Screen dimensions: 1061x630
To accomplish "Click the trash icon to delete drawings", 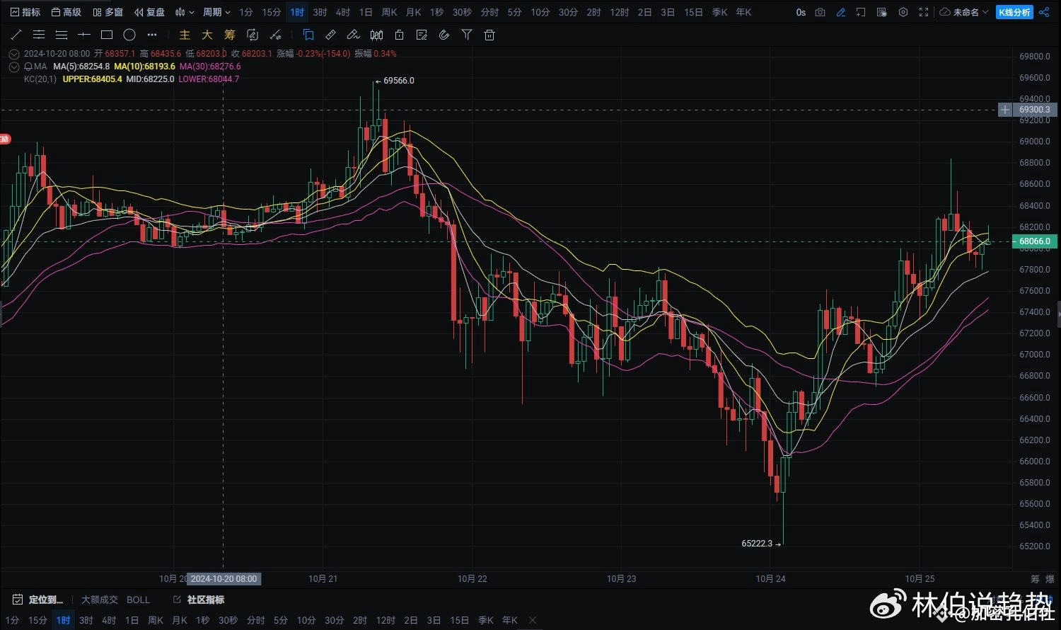I will point(489,35).
